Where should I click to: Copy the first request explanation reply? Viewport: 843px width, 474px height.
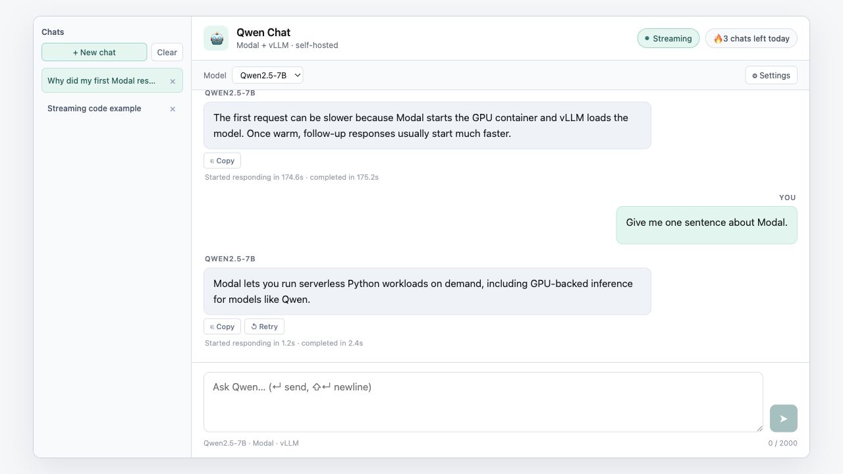222,161
